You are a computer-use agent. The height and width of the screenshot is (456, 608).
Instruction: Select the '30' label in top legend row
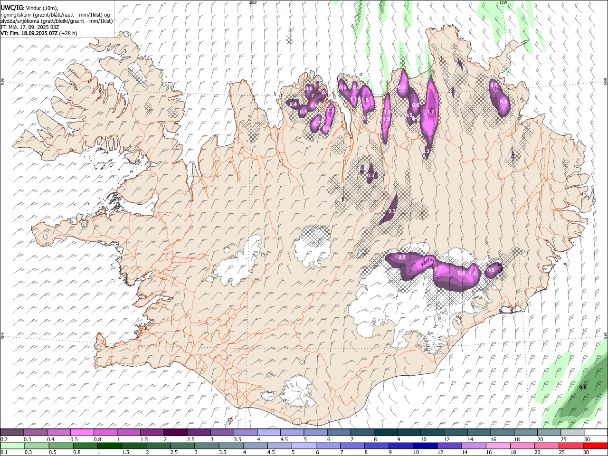[587, 439]
